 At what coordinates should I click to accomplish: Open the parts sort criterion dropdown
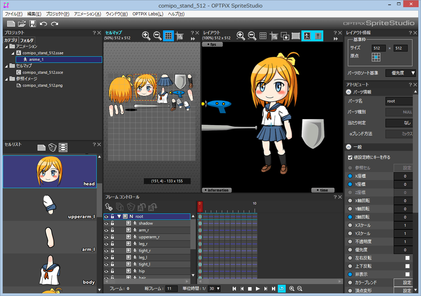coord(400,73)
